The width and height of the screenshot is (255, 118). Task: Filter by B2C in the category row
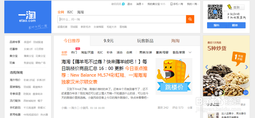point(100,53)
